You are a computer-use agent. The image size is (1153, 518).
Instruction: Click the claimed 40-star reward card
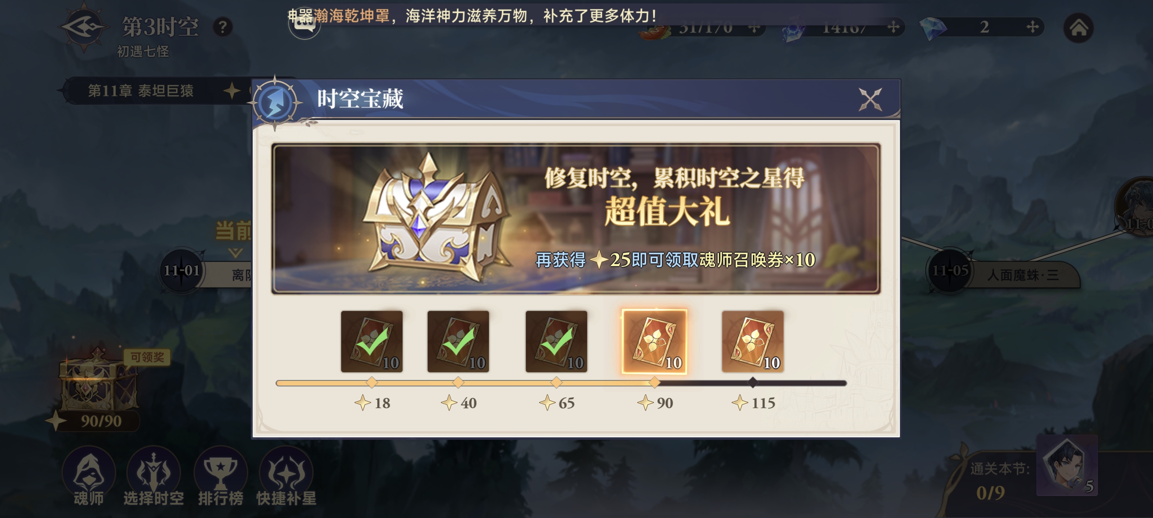[458, 341]
